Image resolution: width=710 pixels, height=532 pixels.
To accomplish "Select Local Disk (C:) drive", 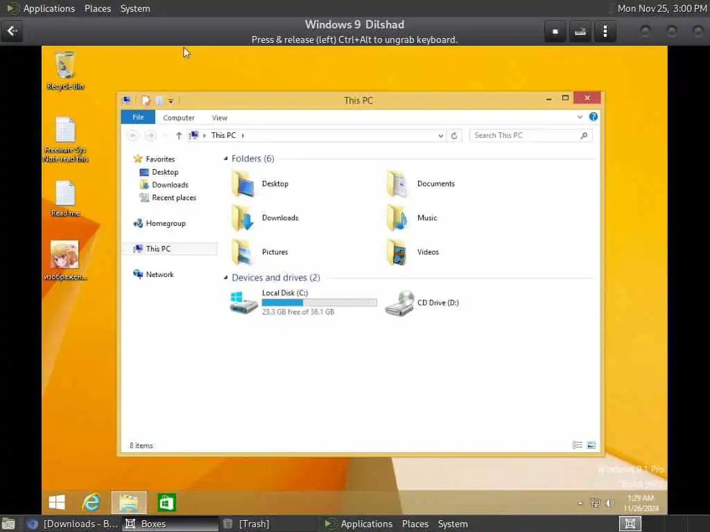I will (304, 302).
